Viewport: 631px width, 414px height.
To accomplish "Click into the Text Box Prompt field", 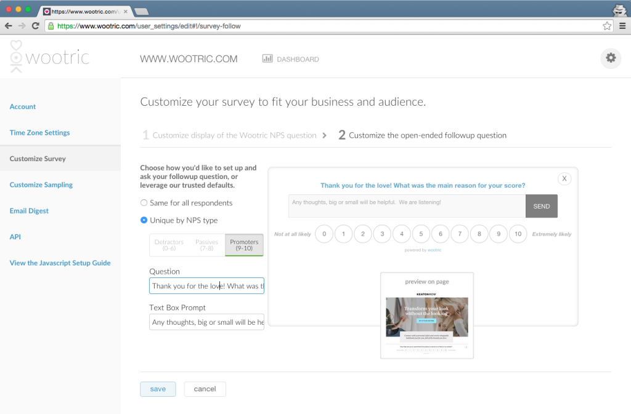I will pyautogui.click(x=206, y=322).
